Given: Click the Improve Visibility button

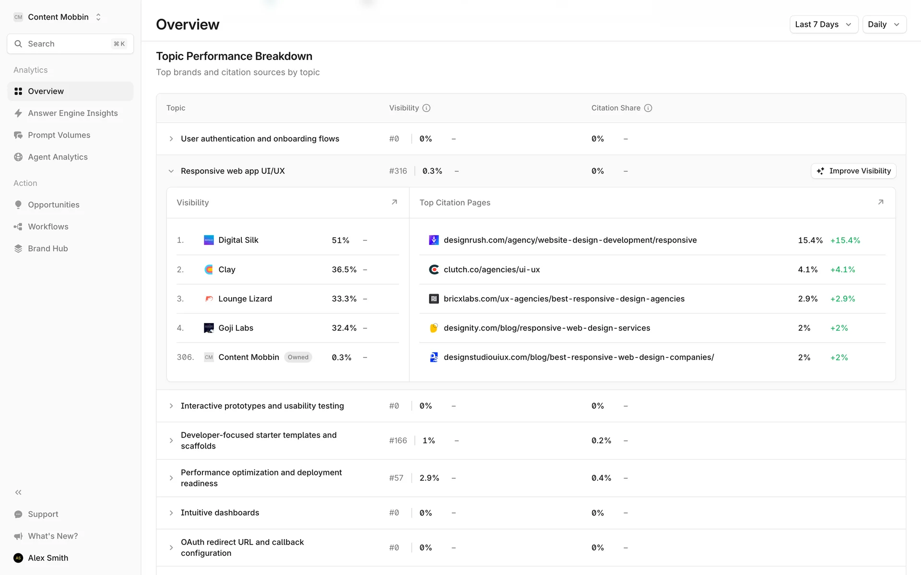Looking at the screenshot, I should (x=853, y=171).
